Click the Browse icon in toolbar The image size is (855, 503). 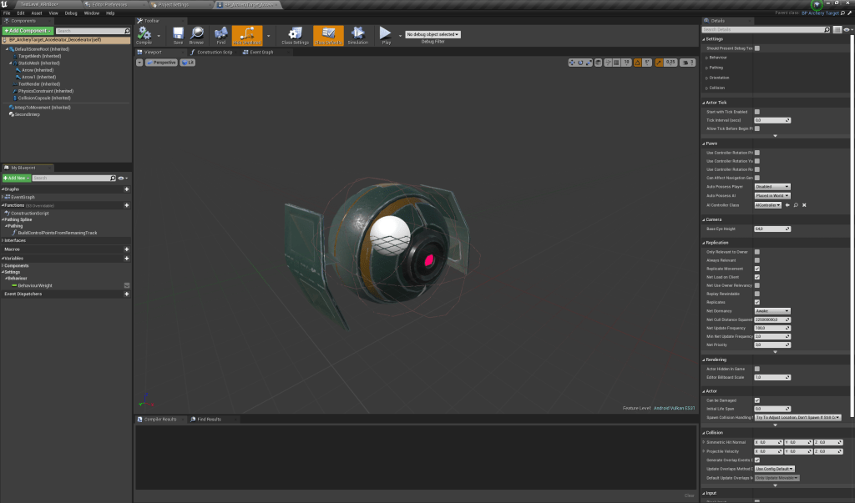point(196,34)
